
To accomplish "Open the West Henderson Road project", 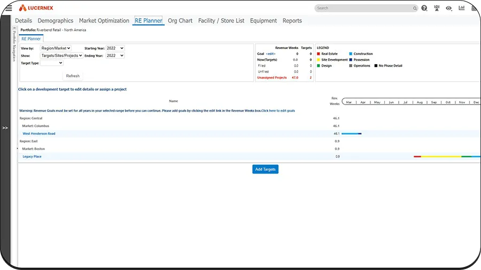I will 39,134.
